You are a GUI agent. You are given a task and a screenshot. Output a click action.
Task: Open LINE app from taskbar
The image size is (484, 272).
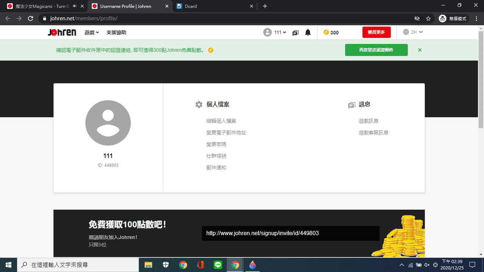tap(218, 265)
